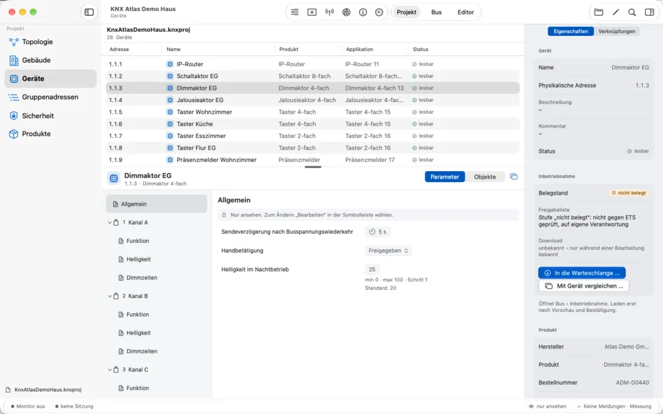Switch to the Projekt tab

(x=406, y=12)
